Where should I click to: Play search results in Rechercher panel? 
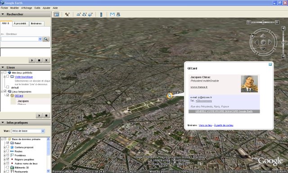(32, 60)
